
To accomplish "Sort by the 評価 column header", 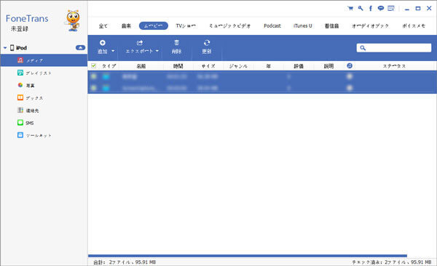I will (x=299, y=66).
